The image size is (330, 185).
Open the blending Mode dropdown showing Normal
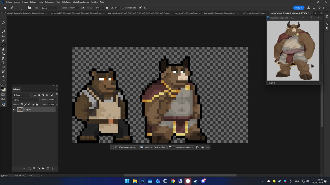tap(26, 100)
